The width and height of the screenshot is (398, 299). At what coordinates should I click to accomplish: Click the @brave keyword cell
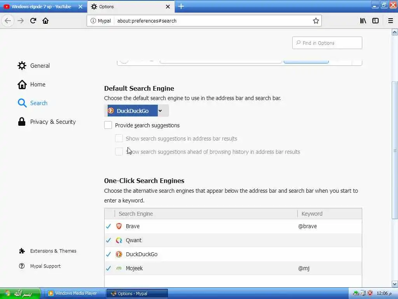(x=307, y=226)
